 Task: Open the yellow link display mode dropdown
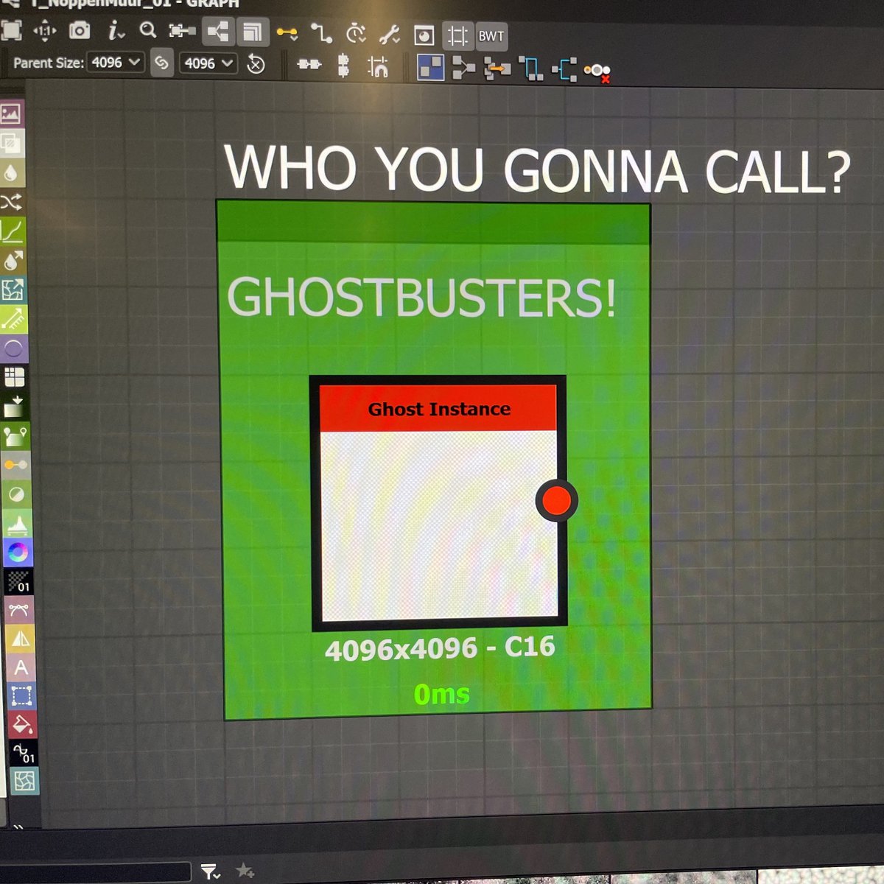pyautogui.click(x=287, y=33)
